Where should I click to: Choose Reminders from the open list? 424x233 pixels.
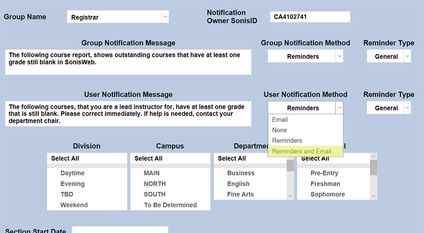[x=305, y=141]
